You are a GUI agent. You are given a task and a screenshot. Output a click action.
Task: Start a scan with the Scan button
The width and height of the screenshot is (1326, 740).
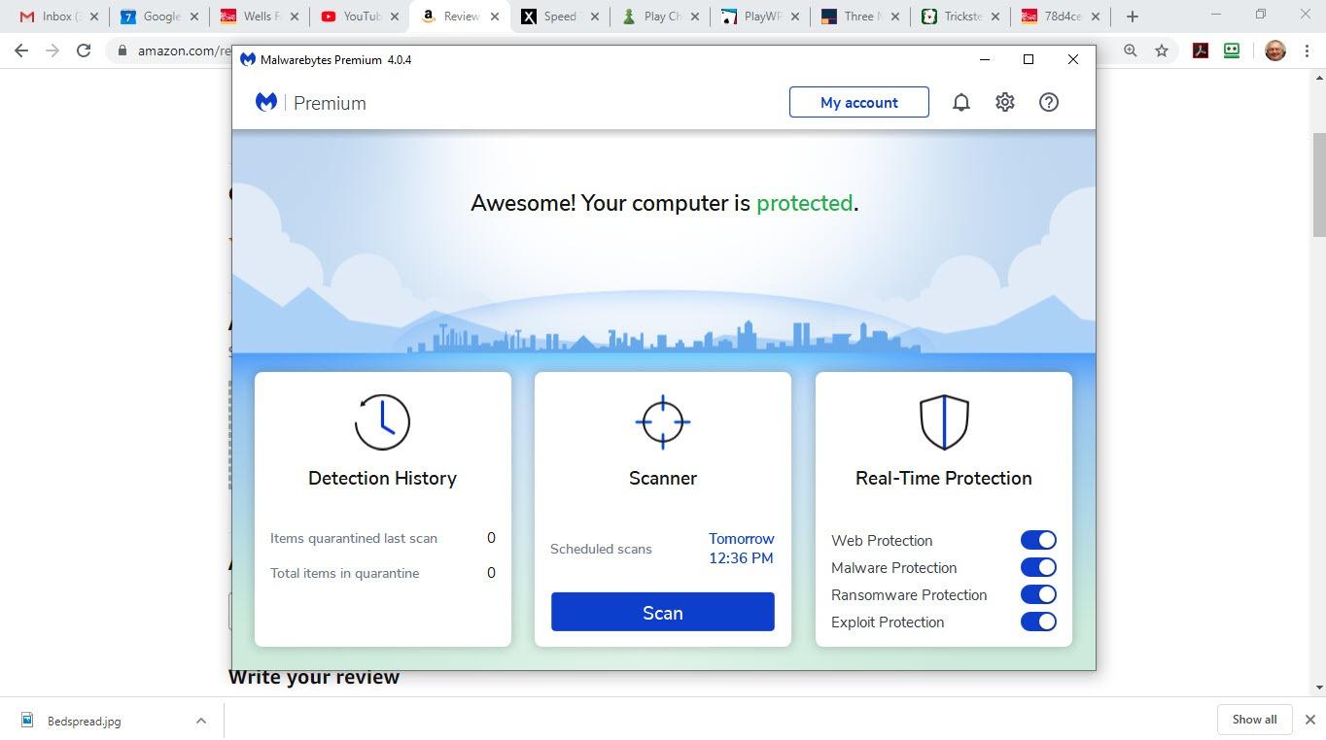pyautogui.click(x=662, y=612)
